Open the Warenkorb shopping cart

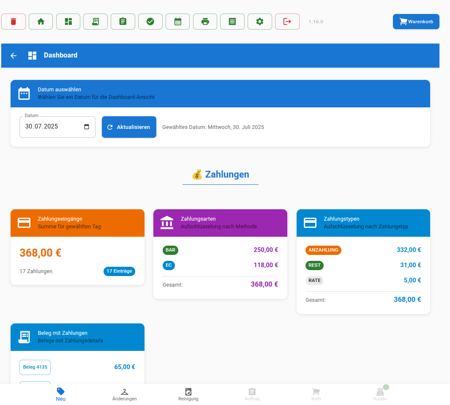(416, 22)
